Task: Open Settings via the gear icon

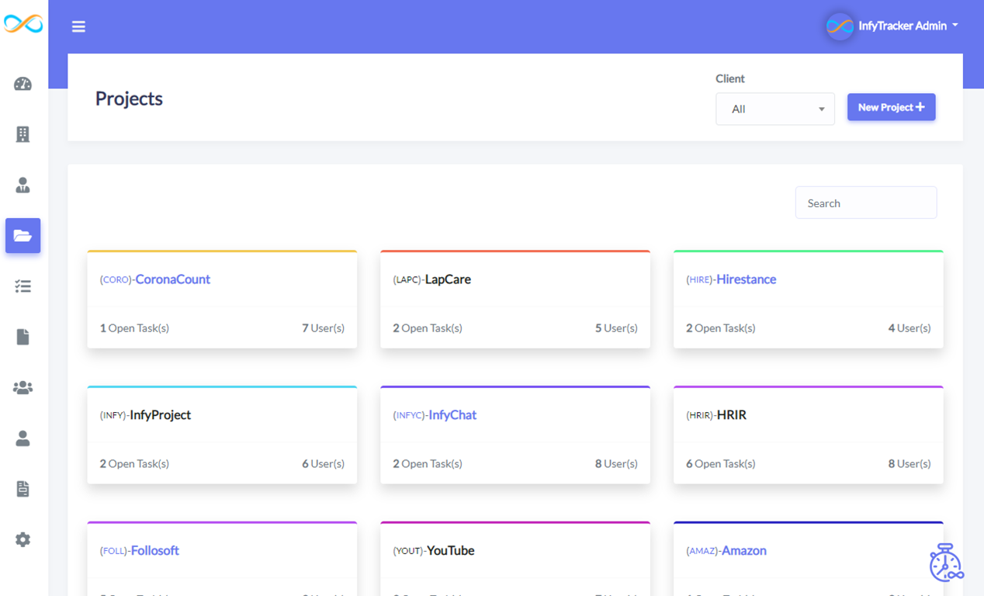Action: [23, 539]
